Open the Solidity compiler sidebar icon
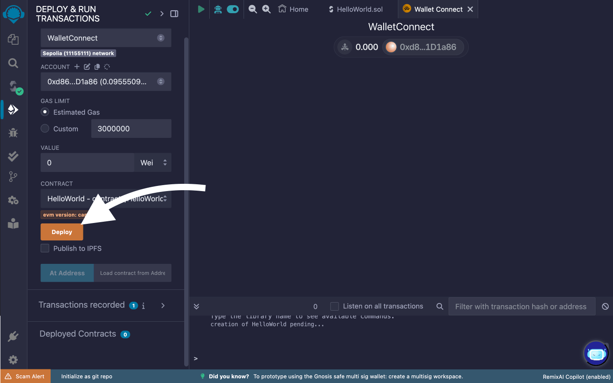The image size is (613, 383). click(14, 87)
